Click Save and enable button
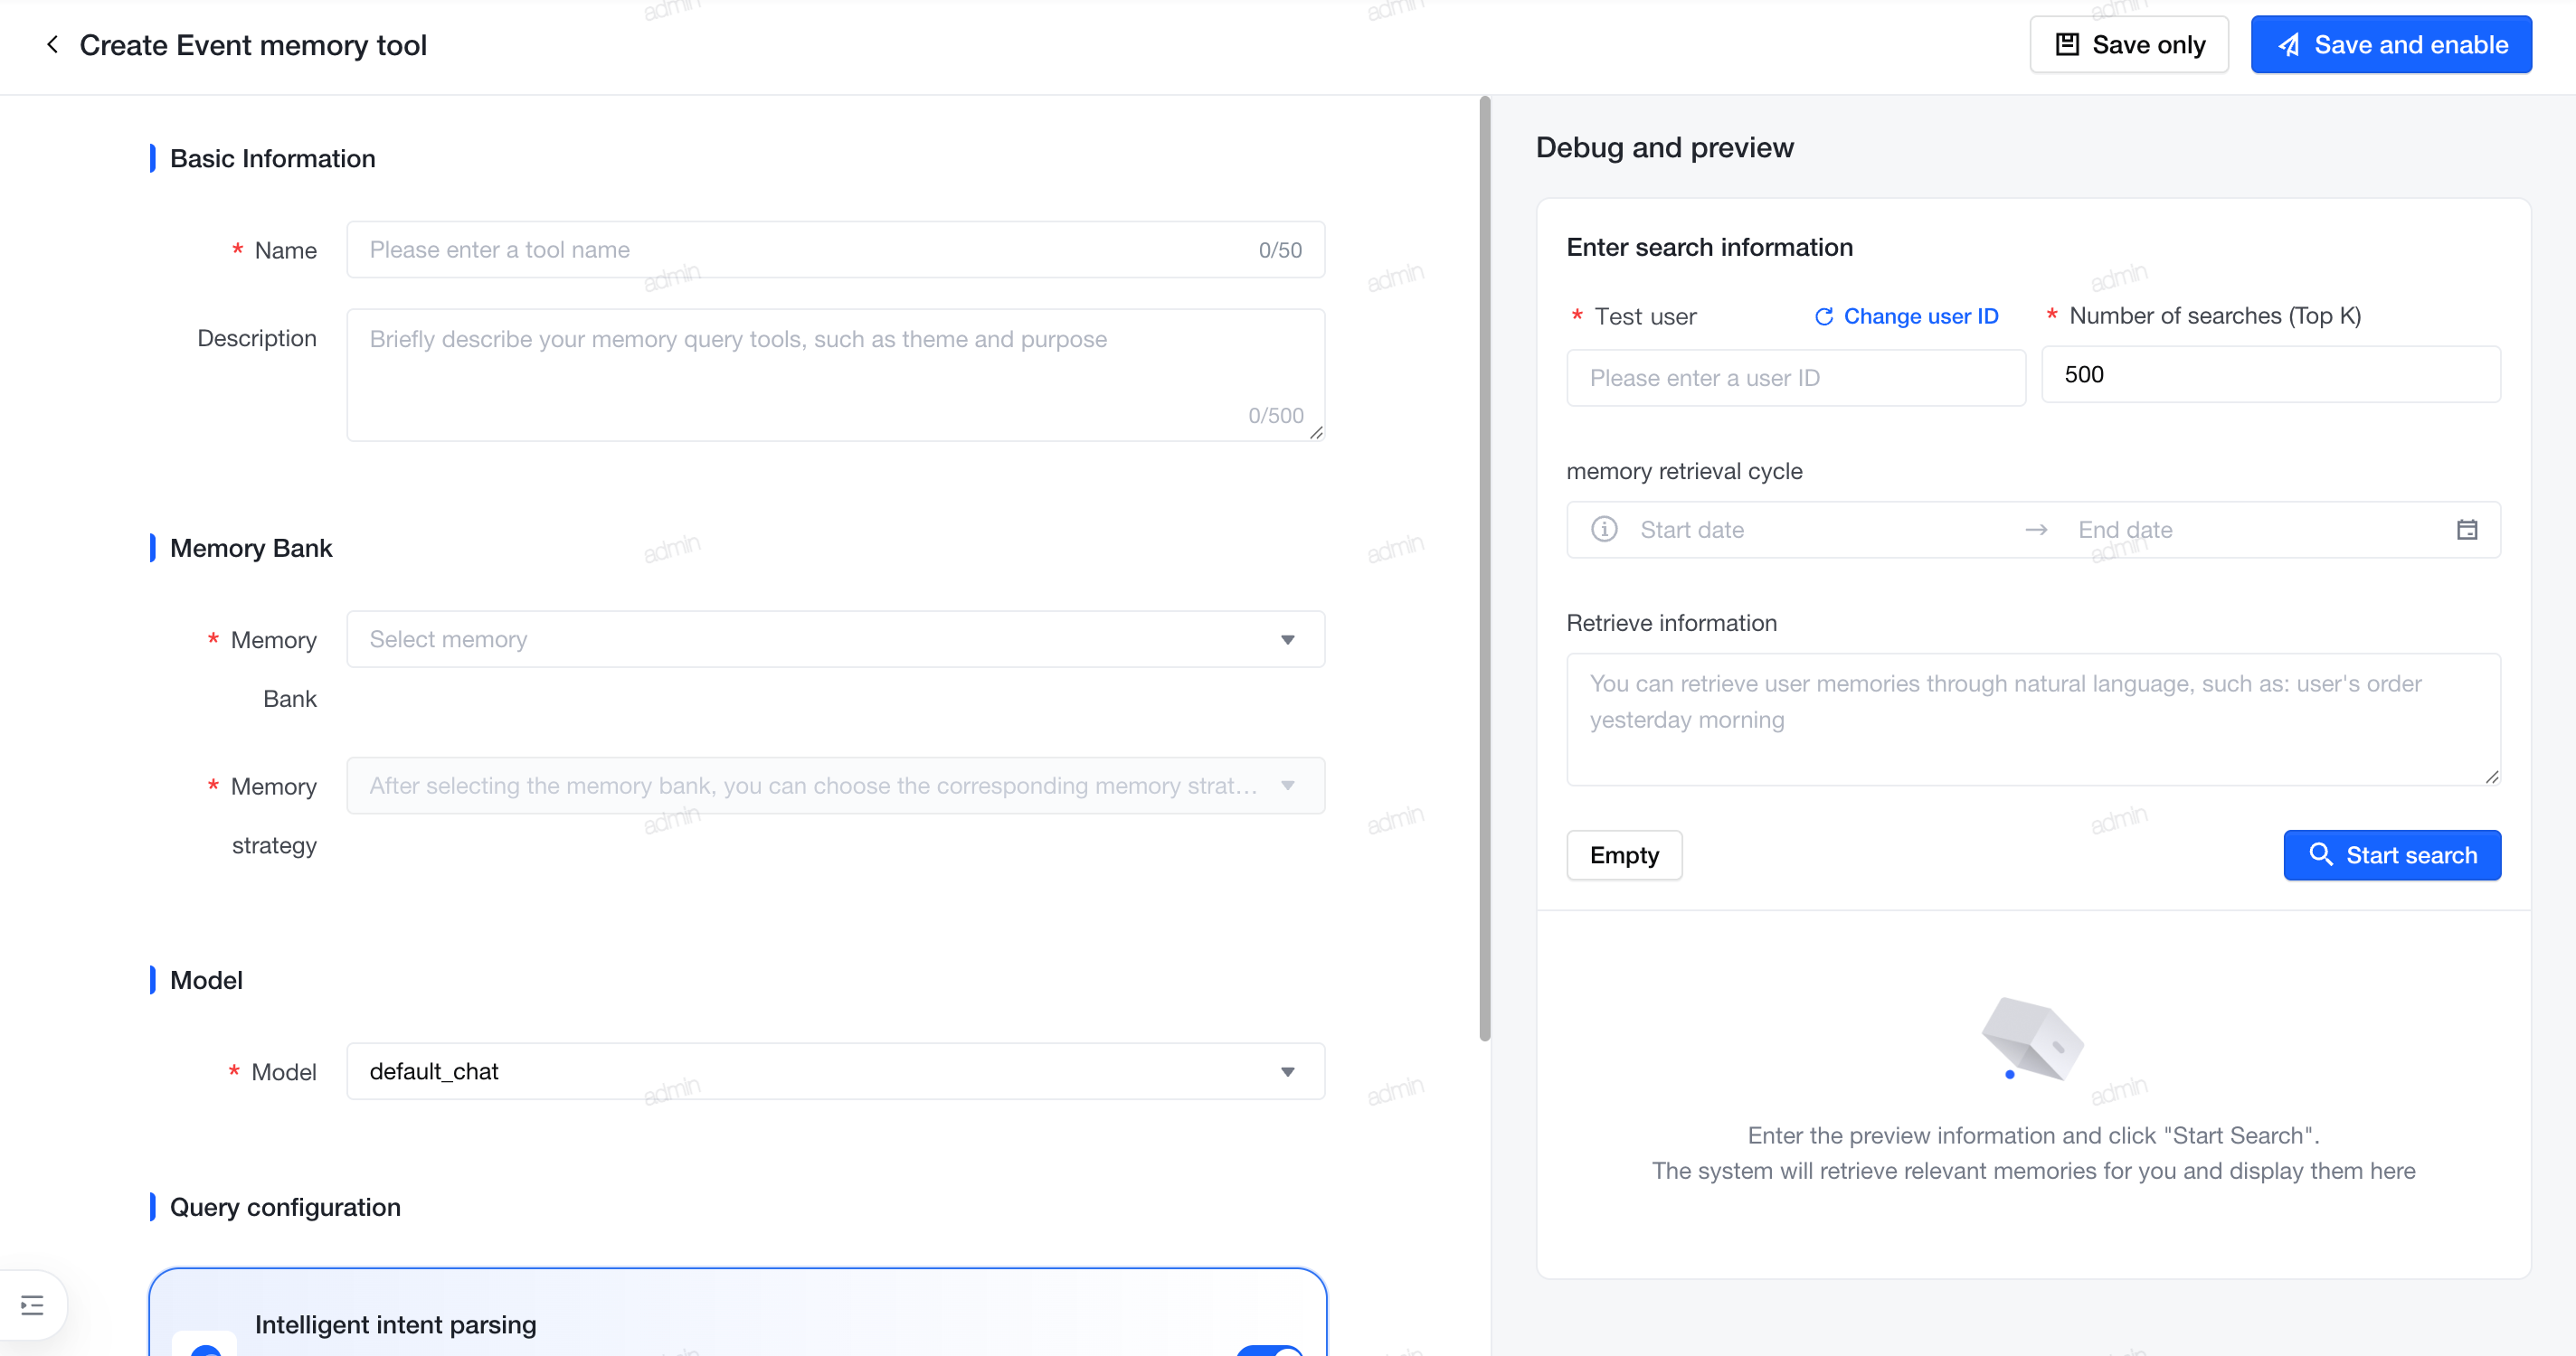The image size is (2576, 1356). point(2390,45)
